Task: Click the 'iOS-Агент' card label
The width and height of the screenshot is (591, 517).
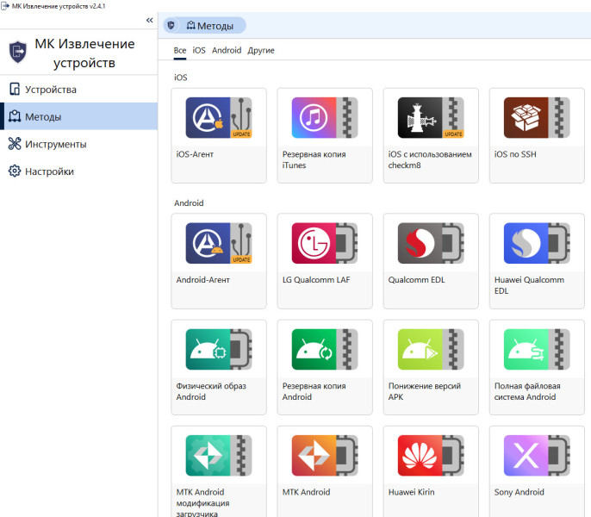Action: [x=195, y=154]
